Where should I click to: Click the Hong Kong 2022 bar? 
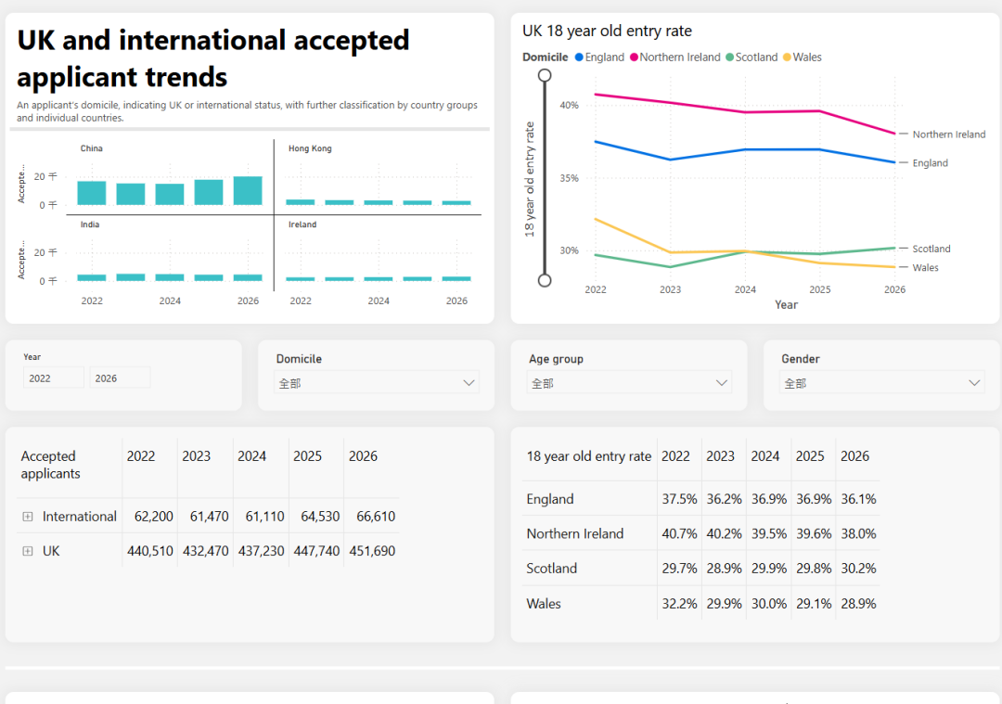[301, 202]
